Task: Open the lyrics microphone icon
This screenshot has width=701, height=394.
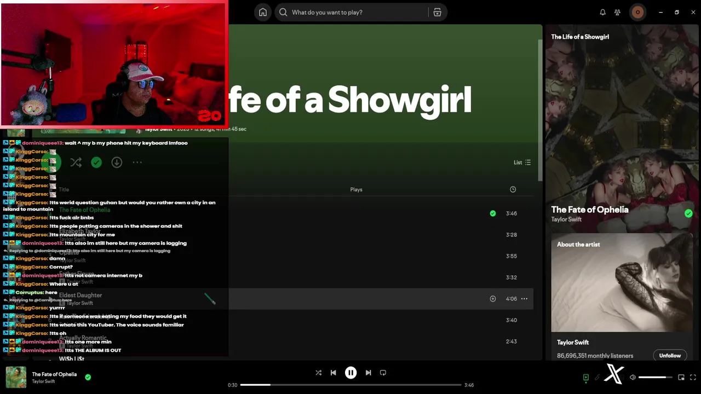Action: click(x=597, y=378)
